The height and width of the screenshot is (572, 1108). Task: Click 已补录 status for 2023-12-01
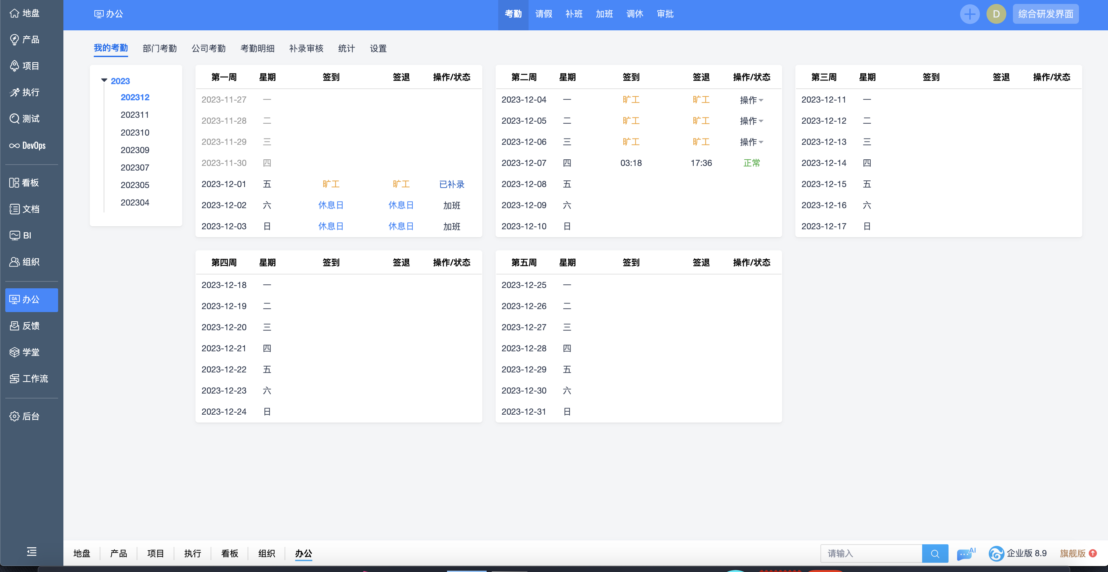pos(452,184)
